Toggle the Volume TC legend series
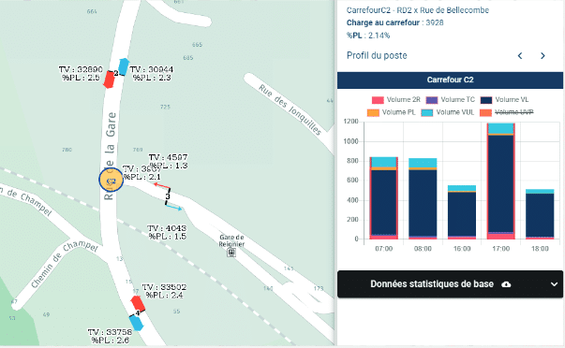565x348 pixels. [x=451, y=100]
